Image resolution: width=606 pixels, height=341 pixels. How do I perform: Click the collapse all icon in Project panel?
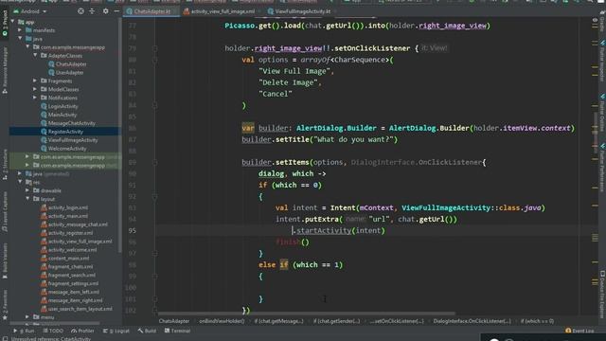click(x=92, y=11)
